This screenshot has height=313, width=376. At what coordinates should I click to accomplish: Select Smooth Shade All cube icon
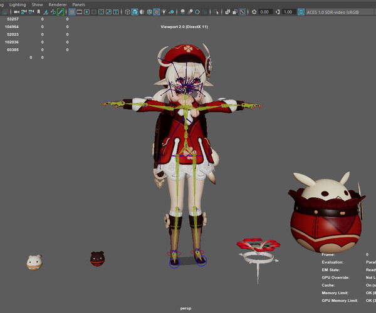pos(135,12)
